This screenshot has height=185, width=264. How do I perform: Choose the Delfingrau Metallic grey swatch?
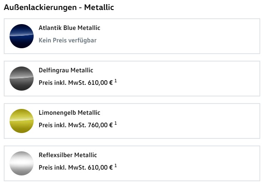coord(21,79)
